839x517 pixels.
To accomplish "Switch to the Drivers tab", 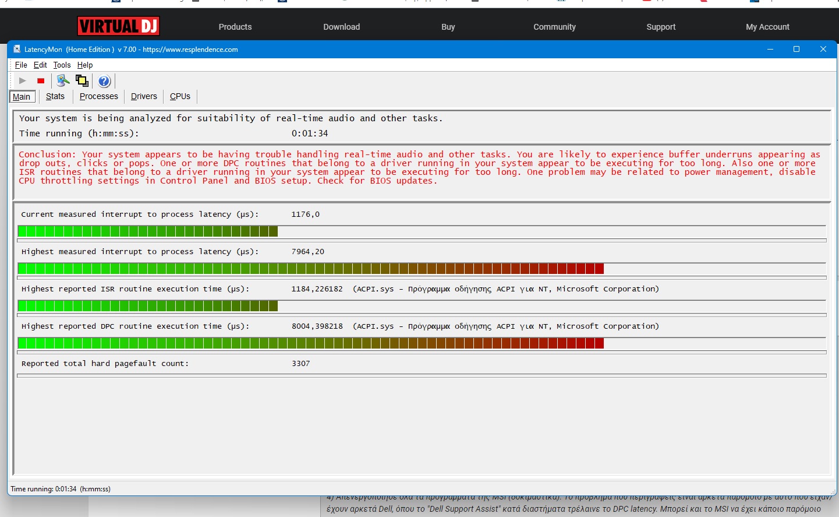I will coord(144,96).
